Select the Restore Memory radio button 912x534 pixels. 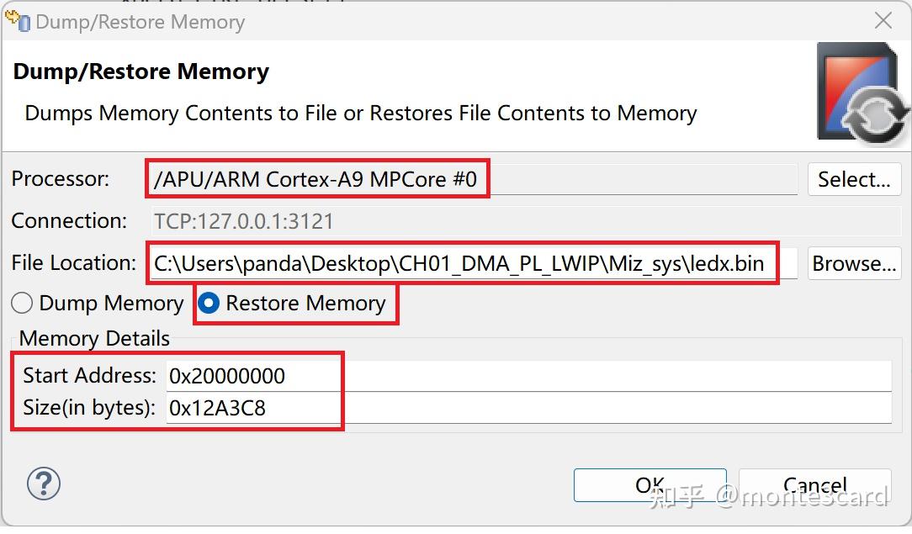[208, 303]
